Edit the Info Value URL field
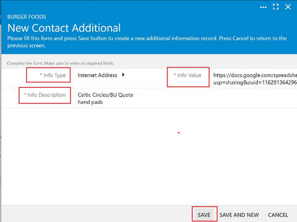297x222 pixels. (255, 79)
